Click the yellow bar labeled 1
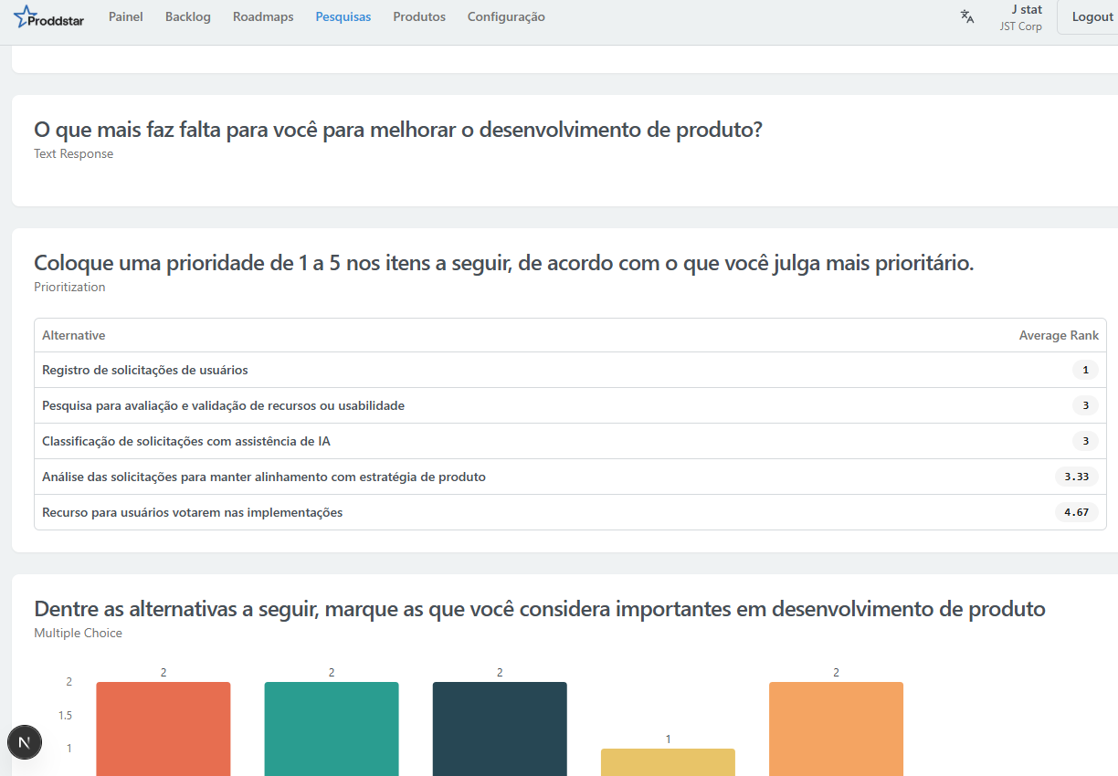Screen dimensions: 1118x776 pos(667,760)
